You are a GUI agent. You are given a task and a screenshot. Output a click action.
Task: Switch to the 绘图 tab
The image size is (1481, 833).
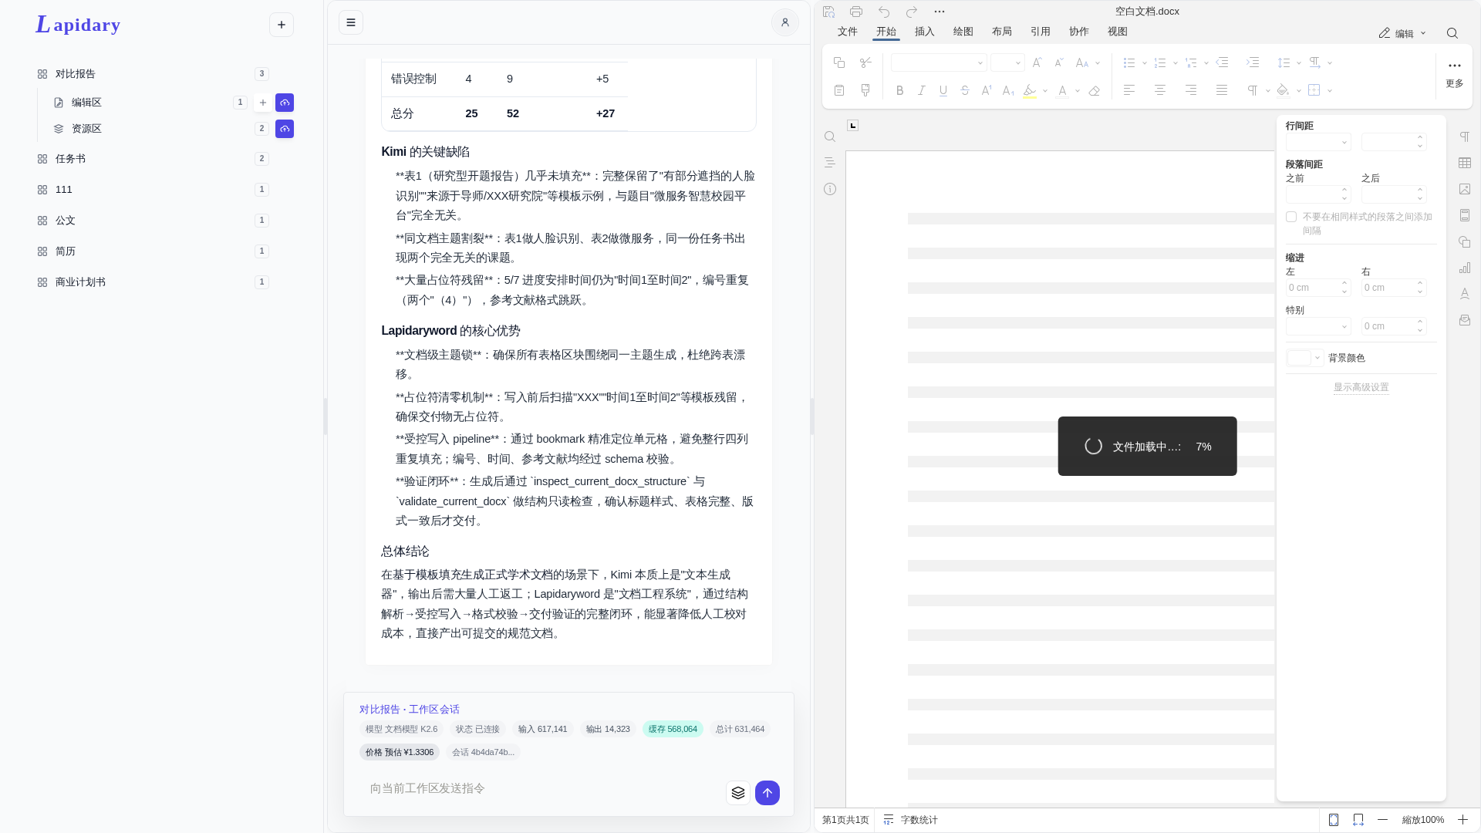click(963, 32)
